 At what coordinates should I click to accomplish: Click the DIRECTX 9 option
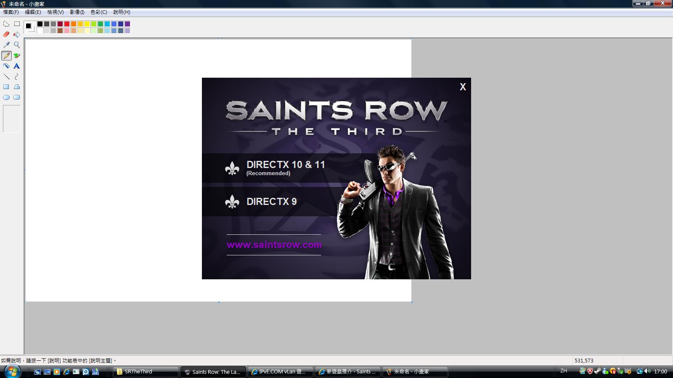tap(271, 202)
